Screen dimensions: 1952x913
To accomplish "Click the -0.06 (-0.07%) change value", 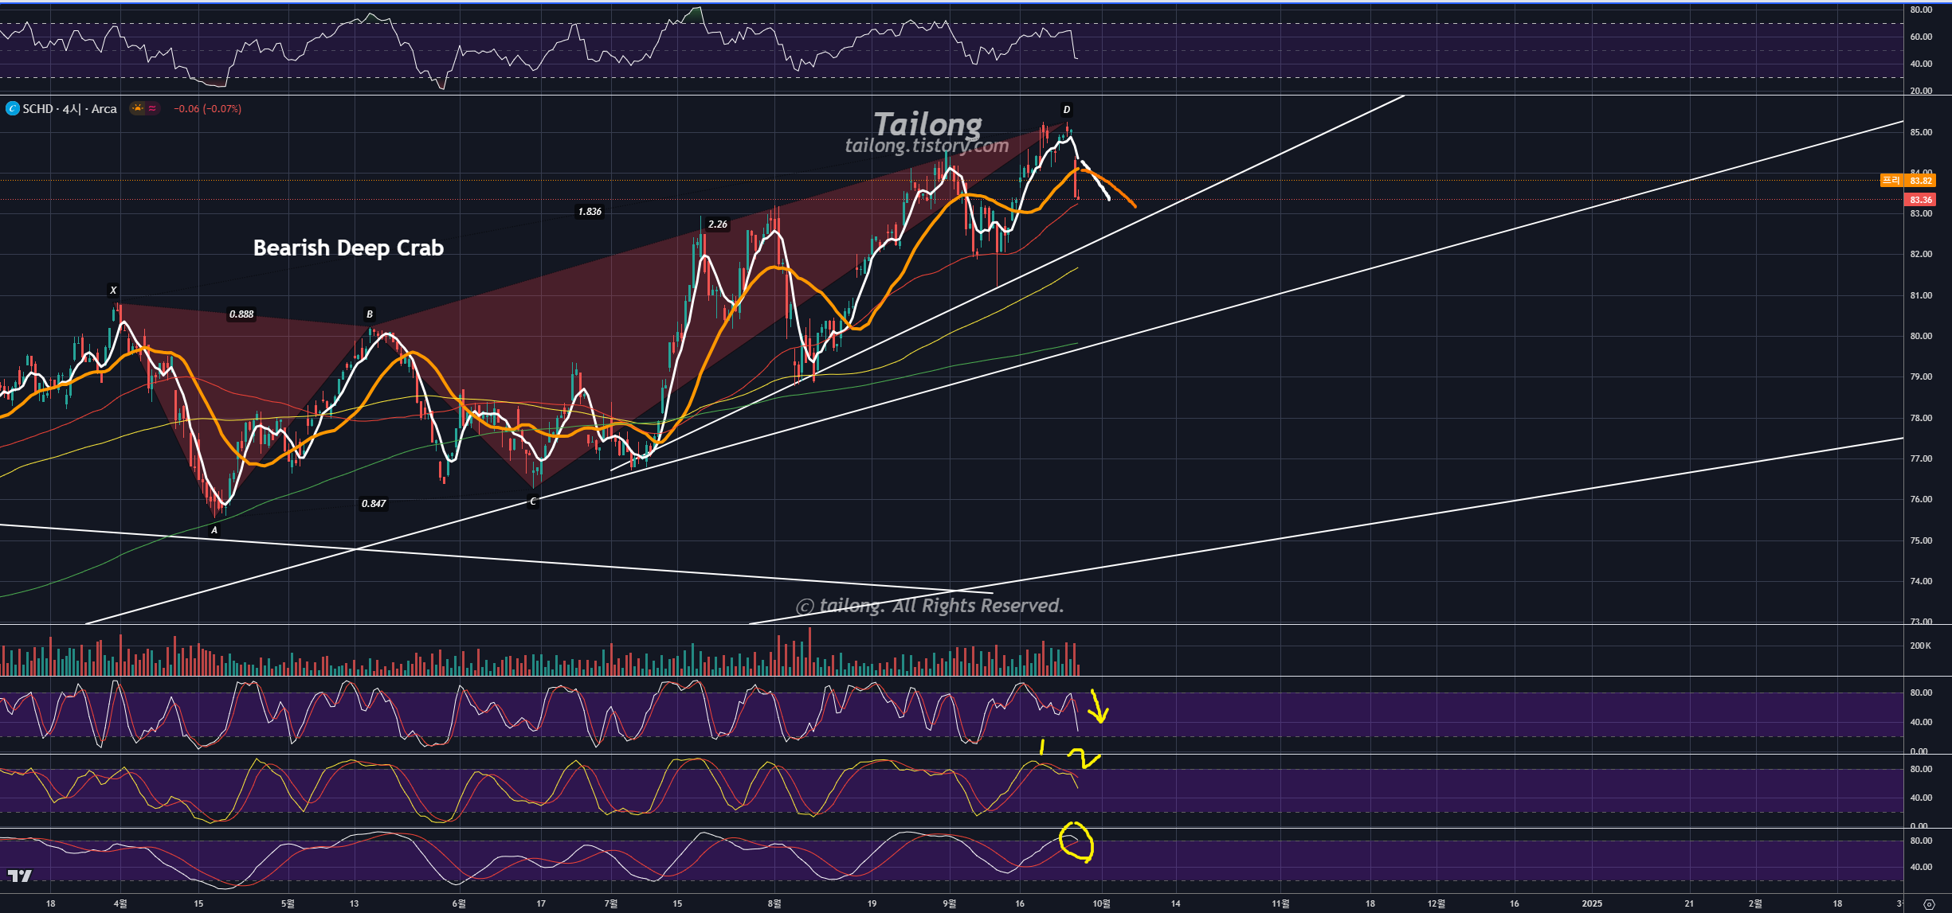I will tap(207, 109).
